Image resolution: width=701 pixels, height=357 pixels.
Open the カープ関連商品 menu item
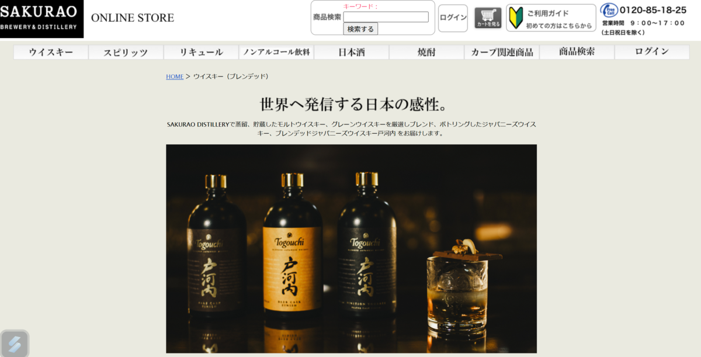502,52
